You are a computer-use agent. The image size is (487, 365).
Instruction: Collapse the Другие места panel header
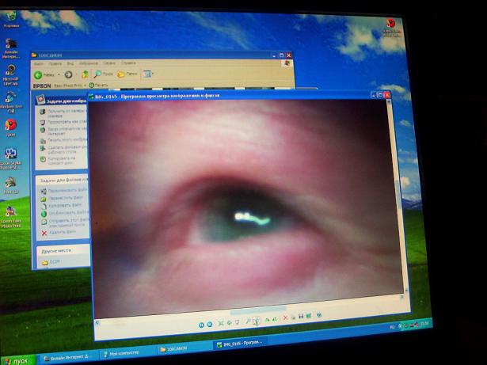click(x=63, y=250)
